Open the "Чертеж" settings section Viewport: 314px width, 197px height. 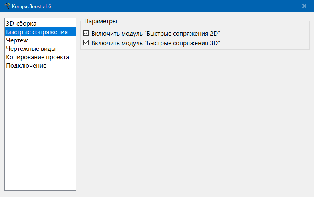click(x=17, y=40)
